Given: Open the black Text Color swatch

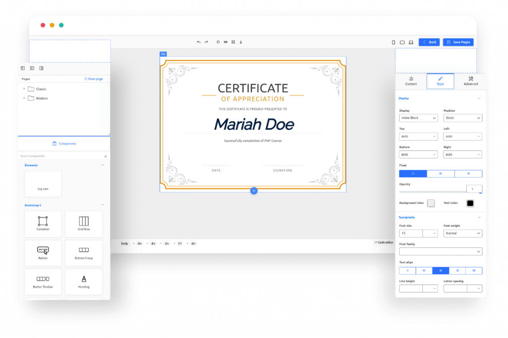Looking at the screenshot, I should tap(470, 203).
